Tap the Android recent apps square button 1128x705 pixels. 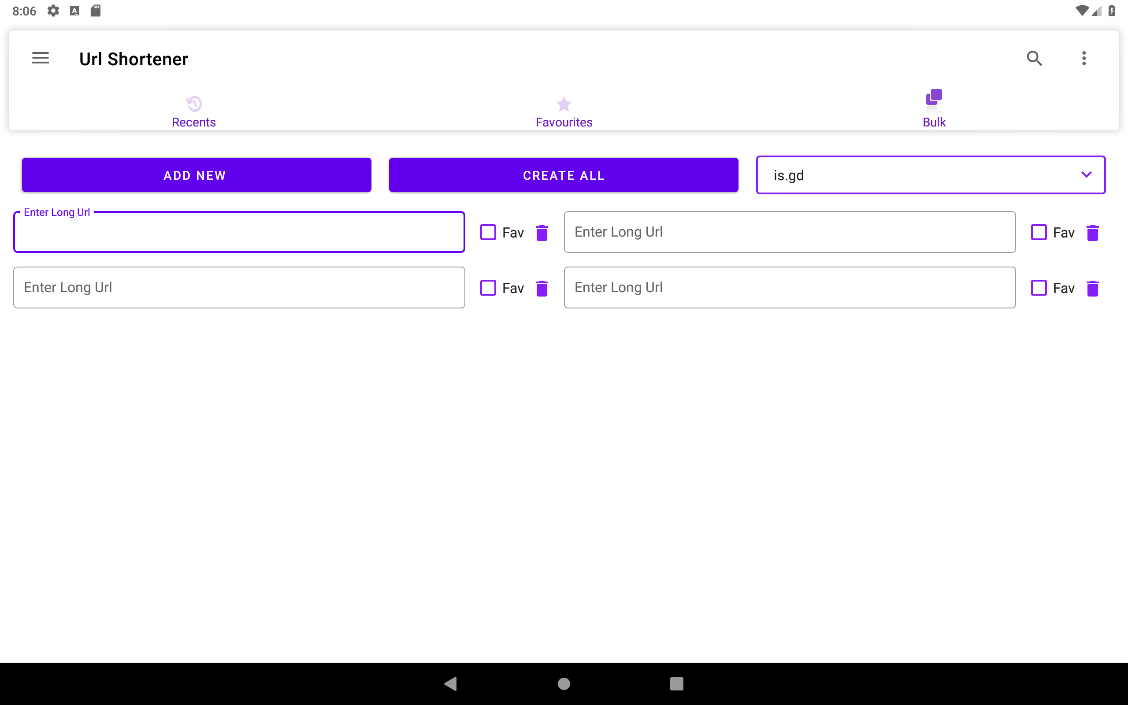pos(677,683)
